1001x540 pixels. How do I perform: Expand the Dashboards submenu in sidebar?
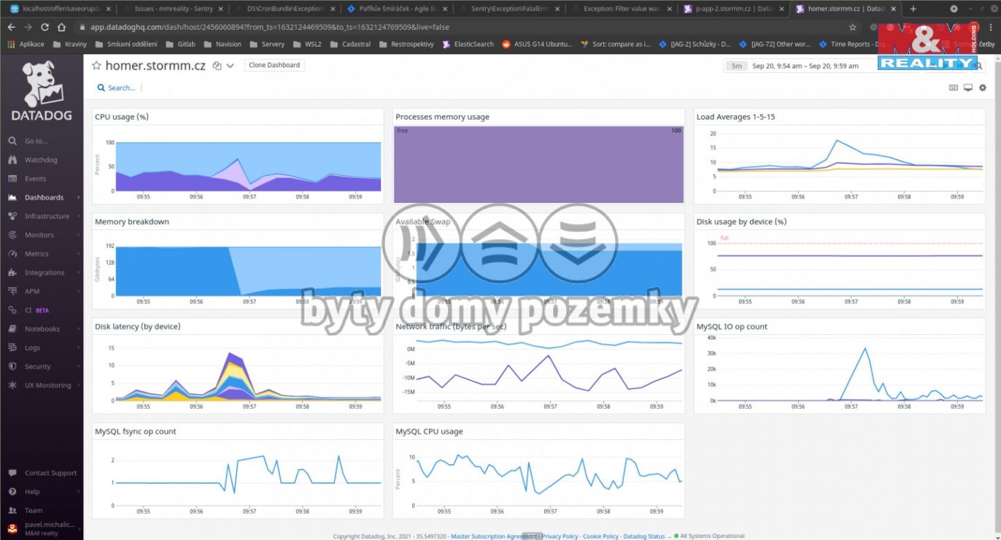[x=78, y=198]
